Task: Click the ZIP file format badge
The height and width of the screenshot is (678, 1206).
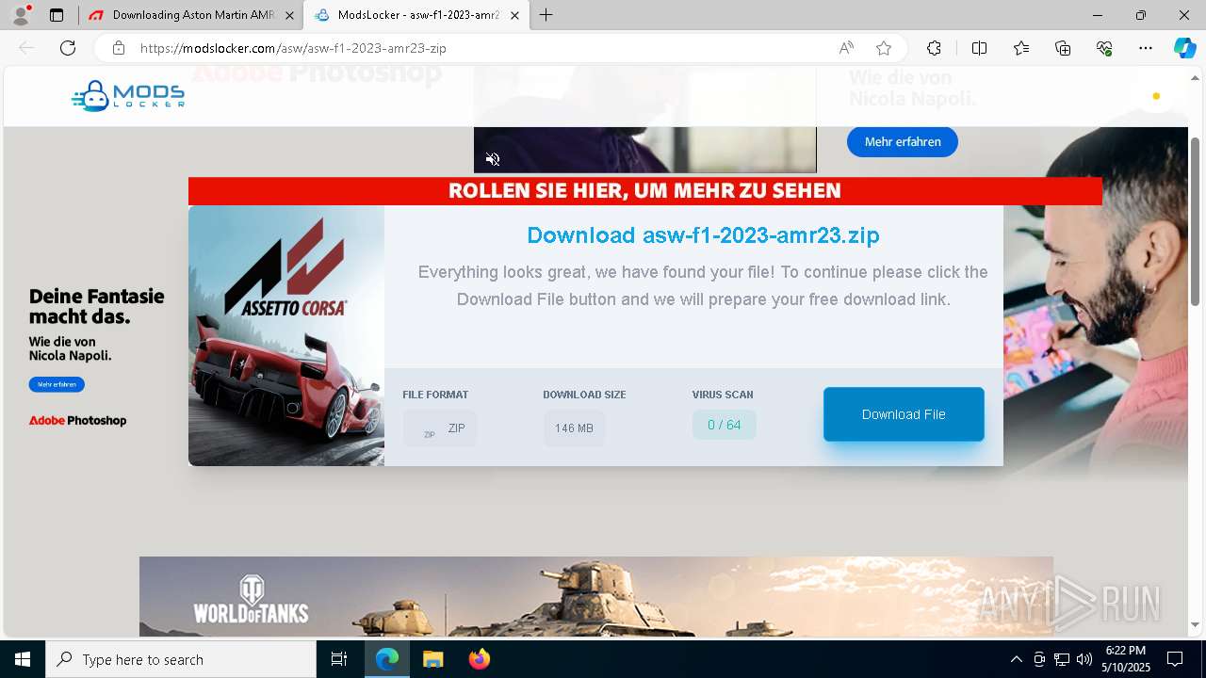Action: click(440, 428)
